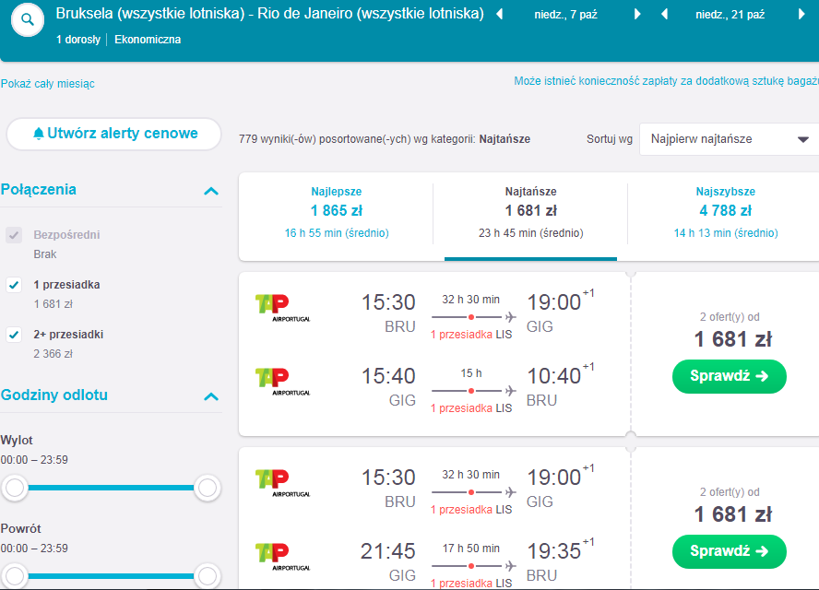Image resolution: width=819 pixels, height=590 pixels.
Task: Click the magnifier search icon
Action: pos(27,20)
